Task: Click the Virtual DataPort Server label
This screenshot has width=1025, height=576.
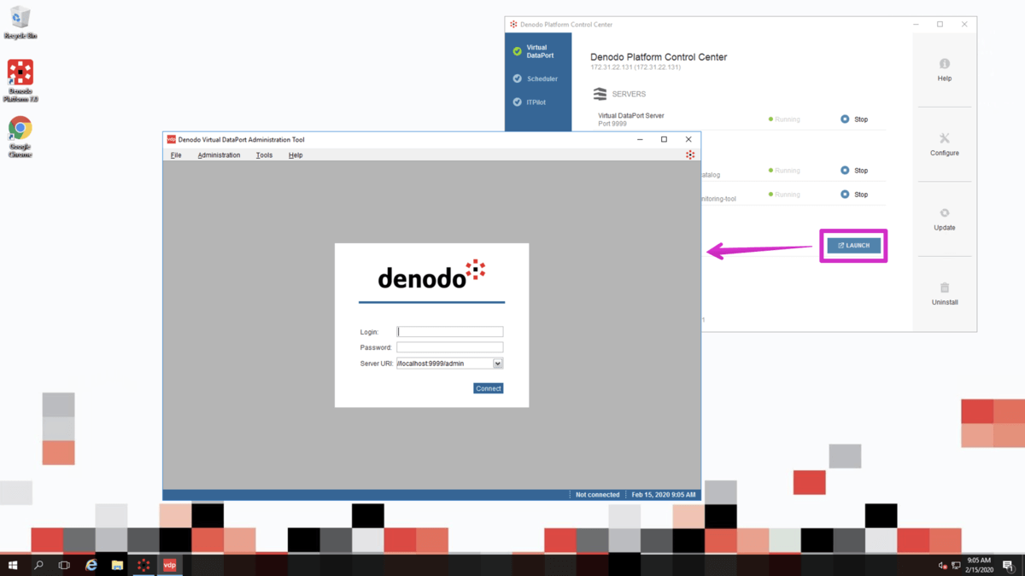Action: pos(631,115)
